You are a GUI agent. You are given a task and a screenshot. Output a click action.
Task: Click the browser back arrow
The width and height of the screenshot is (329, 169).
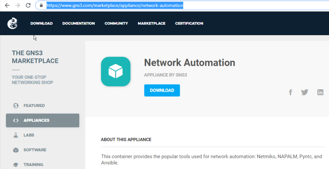[7, 5]
